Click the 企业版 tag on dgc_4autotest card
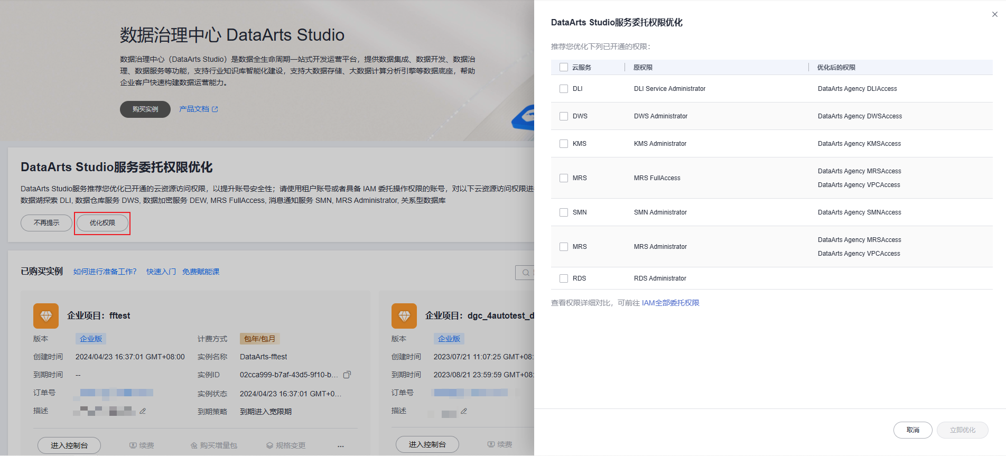Screen dimensions: 1006x456 449,339
